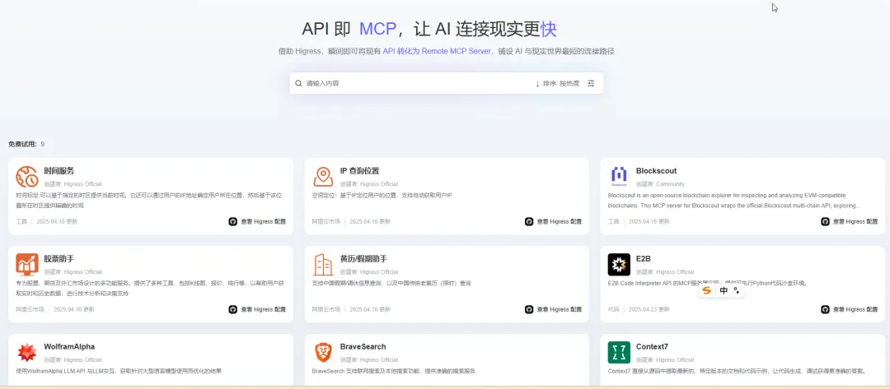Click the BraveSearch description text

pyautogui.click(x=393, y=371)
